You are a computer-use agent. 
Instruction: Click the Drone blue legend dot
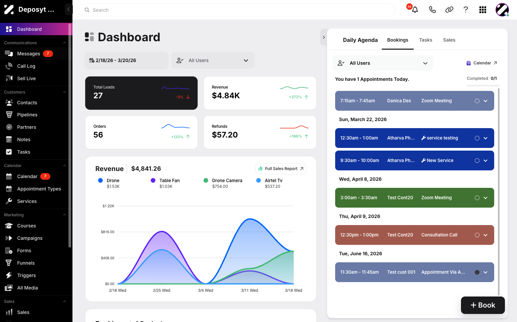click(100, 180)
